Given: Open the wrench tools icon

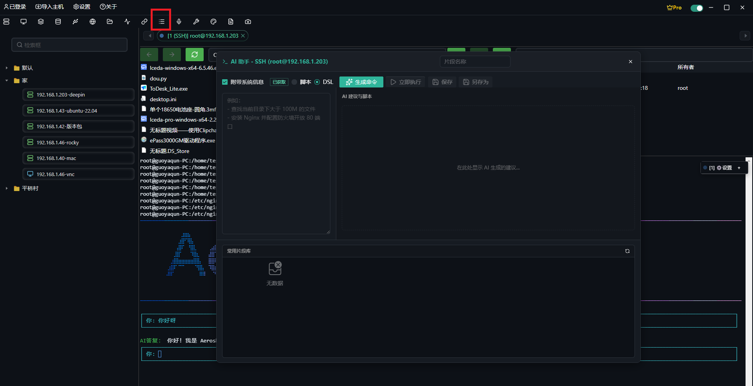Looking at the screenshot, I should 196,22.
